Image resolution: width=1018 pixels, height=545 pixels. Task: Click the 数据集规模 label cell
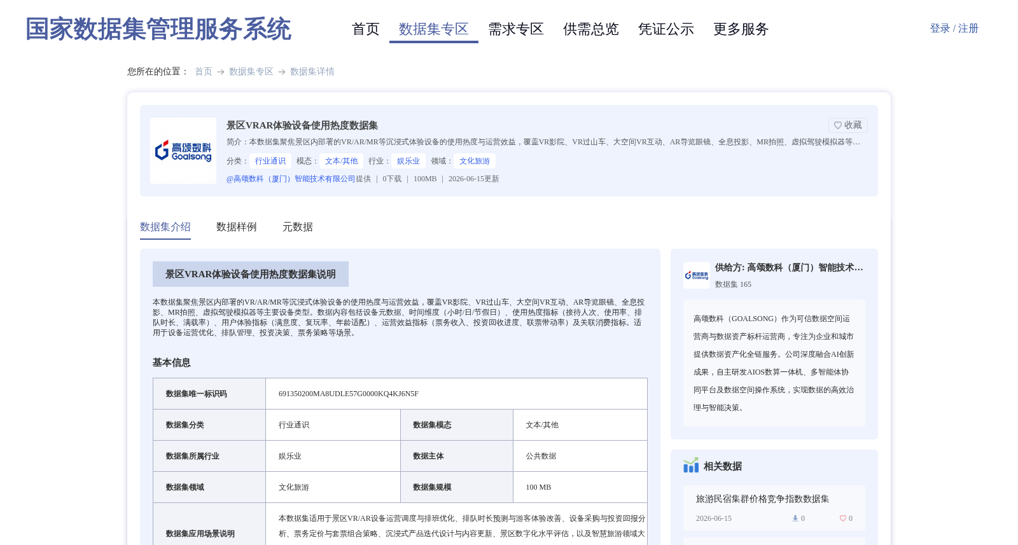[457, 487]
